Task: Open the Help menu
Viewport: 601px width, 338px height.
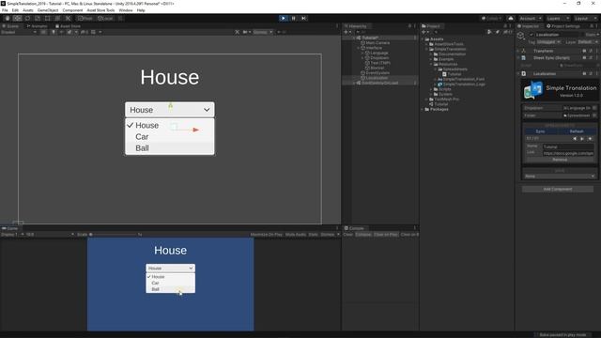Action: pyautogui.click(x=141, y=10)
